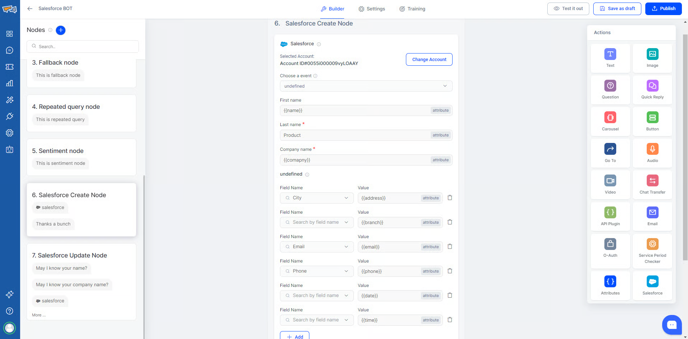
Task: Switch to the Training tab
Action: [412, 9]
